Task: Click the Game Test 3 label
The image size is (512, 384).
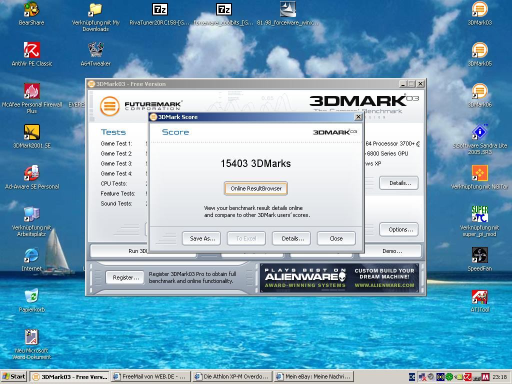Action: [x=116, y=163]
